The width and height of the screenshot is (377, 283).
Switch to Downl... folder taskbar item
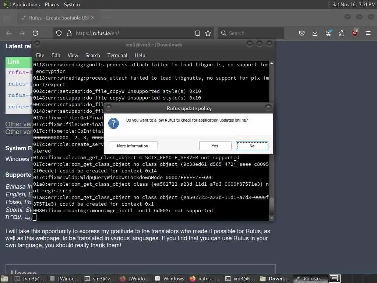coord(275,279)
